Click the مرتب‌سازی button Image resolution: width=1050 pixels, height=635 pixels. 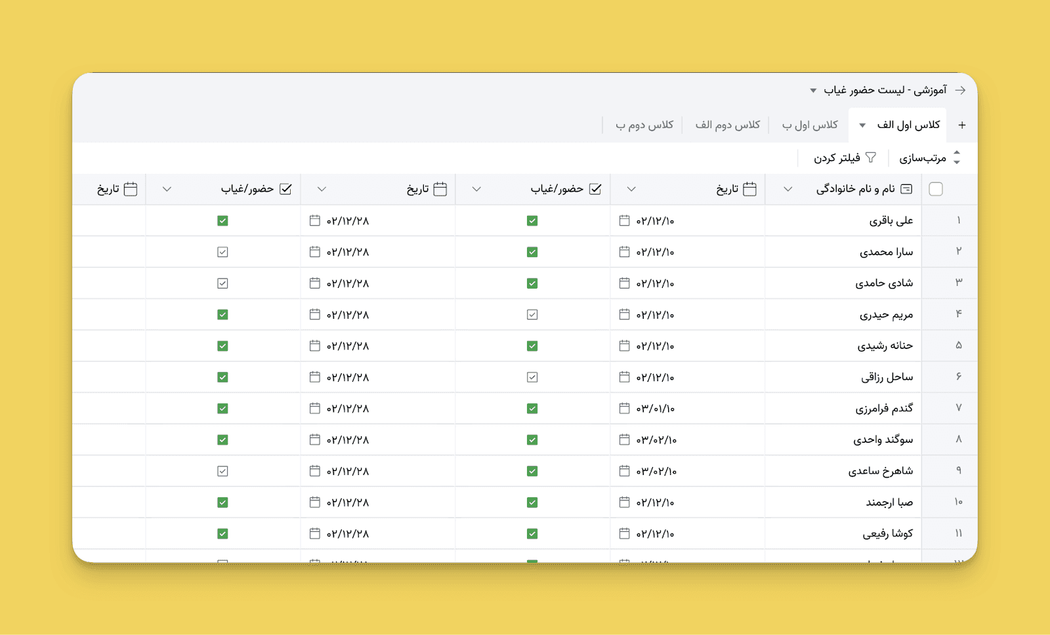922,158
